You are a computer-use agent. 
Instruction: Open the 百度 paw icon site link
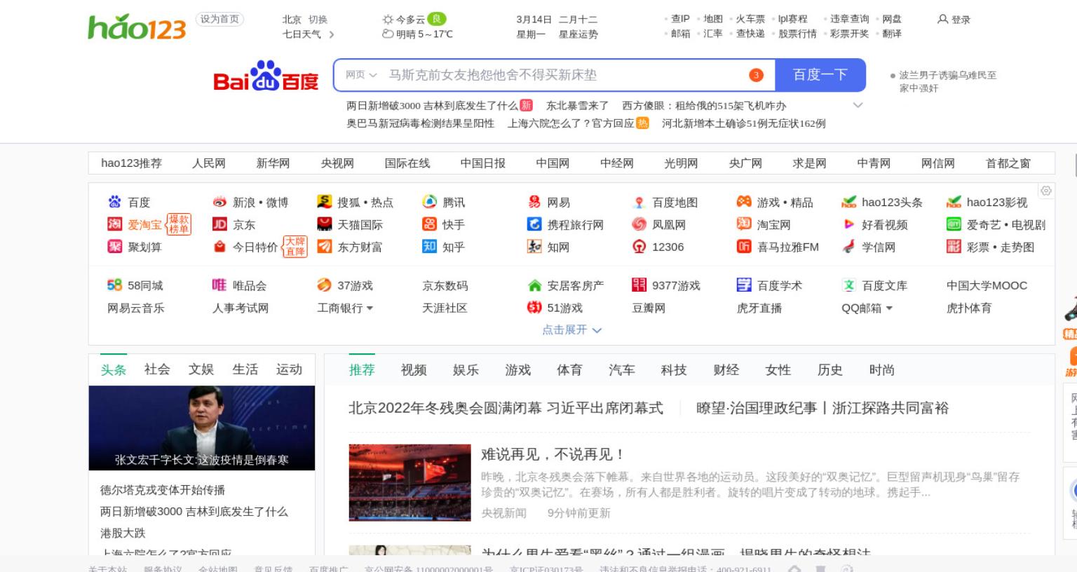click(114, 202)
